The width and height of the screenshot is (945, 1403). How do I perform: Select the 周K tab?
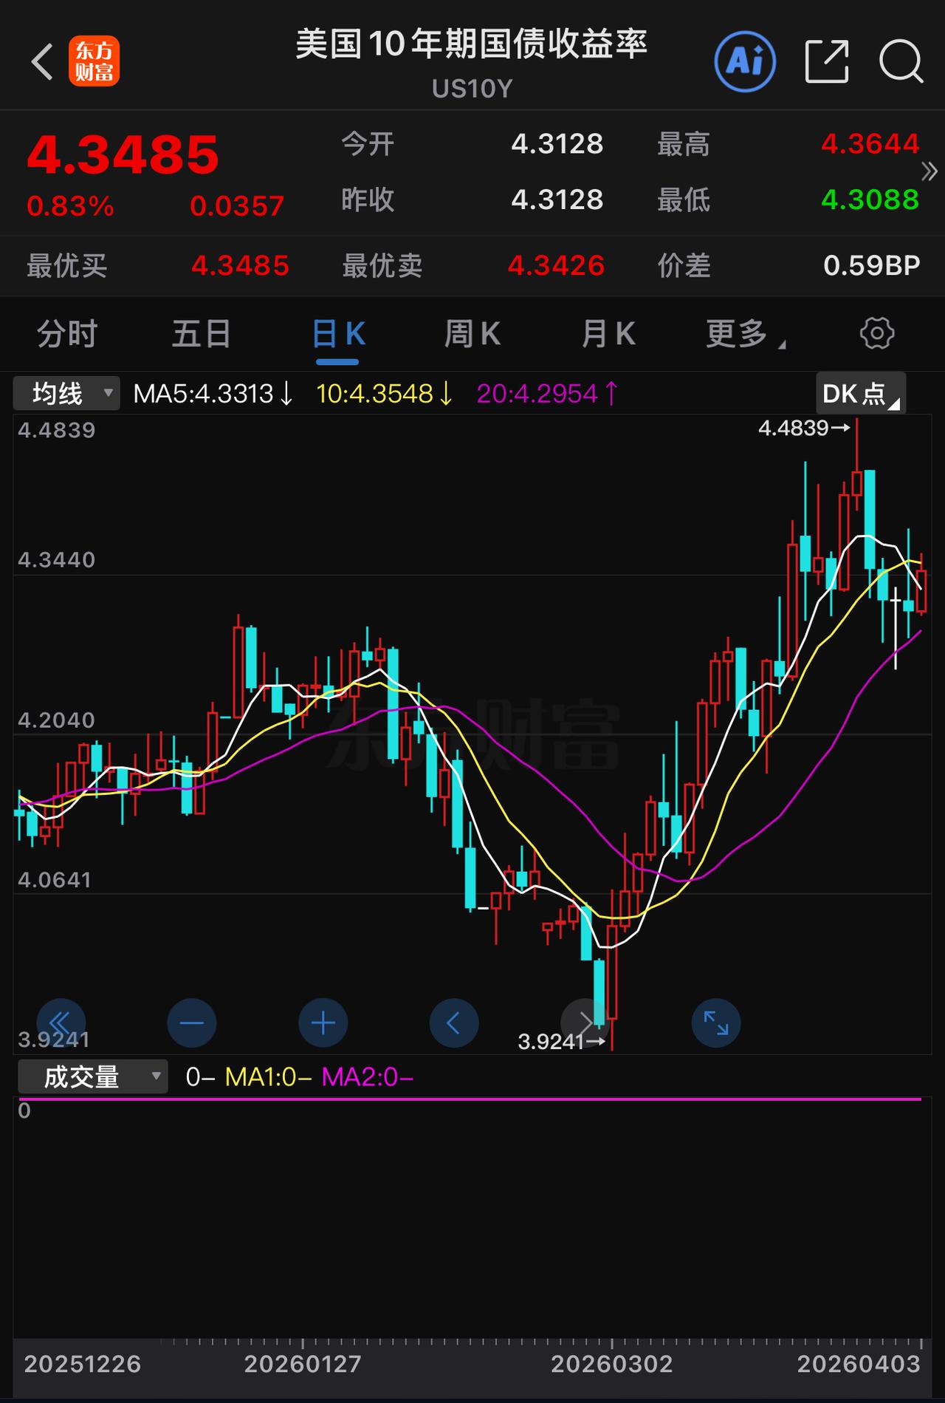[x=472, y=334]
